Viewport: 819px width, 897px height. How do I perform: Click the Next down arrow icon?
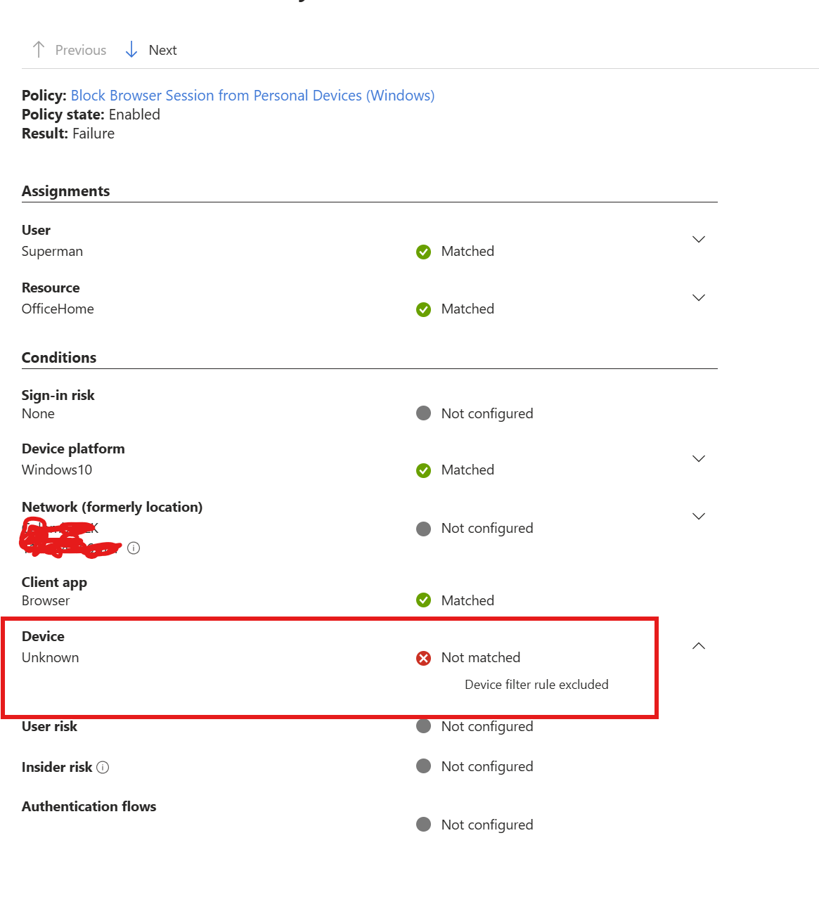pyautogui.click(x=131, y=49)
